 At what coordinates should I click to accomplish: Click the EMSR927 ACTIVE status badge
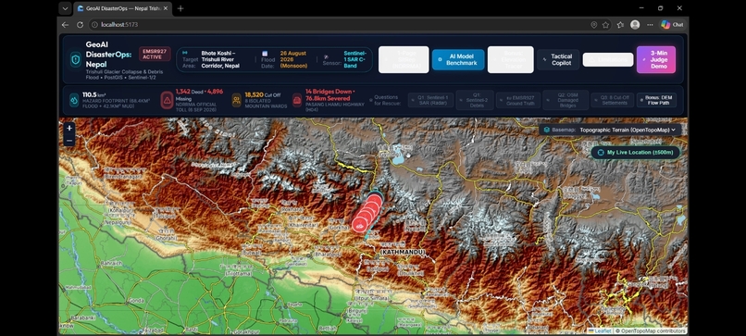(x=155, y=54)
